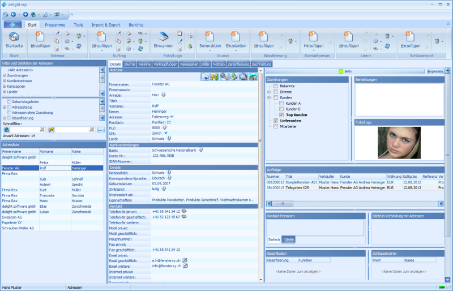Image resolution: width=453 pixels, height=291 pixels.
Task: Click the green download icon in Adresse toolbar
Action: point(234,76)
